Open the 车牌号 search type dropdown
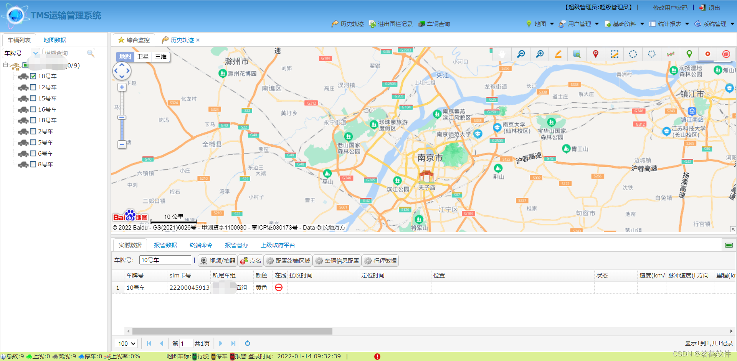This screenshot has width=737, height=361. (x=35, y=53)
